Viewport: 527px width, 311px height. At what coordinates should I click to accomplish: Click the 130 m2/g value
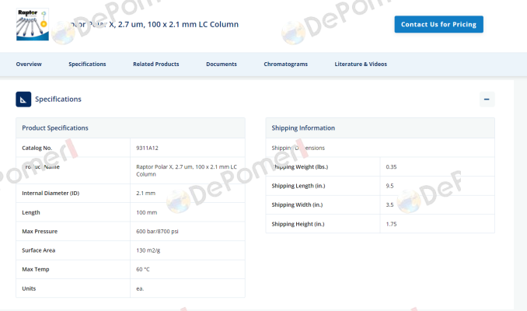[x=148, y=250]
